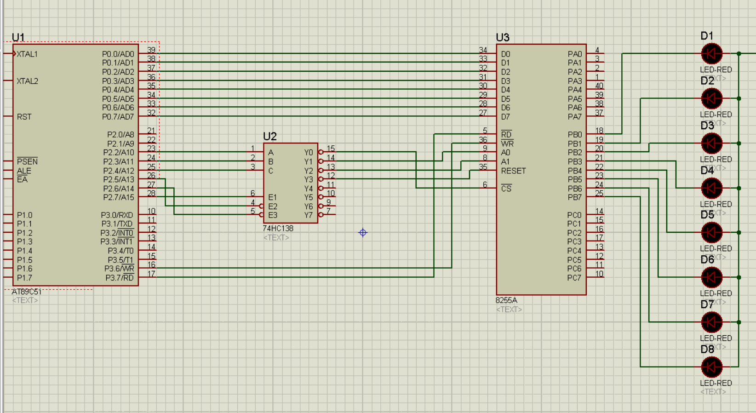Viewport: 756px width, 413px height.
Task: Select the D8 red LED symbol
Action: click(x=711, y=367)
